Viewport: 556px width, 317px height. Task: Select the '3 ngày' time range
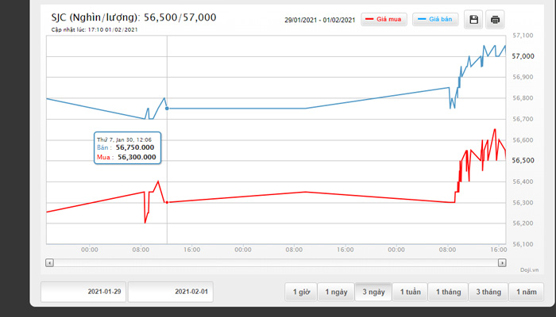373,292
